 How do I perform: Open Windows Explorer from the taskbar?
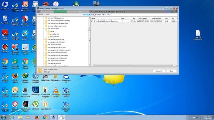pyautogui.click(x=20, y=117)
